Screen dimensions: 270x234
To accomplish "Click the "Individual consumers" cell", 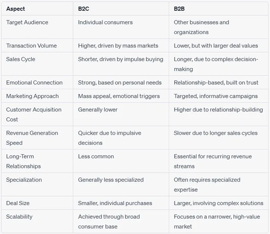I will pyautogui.click(x=105, y=22).
